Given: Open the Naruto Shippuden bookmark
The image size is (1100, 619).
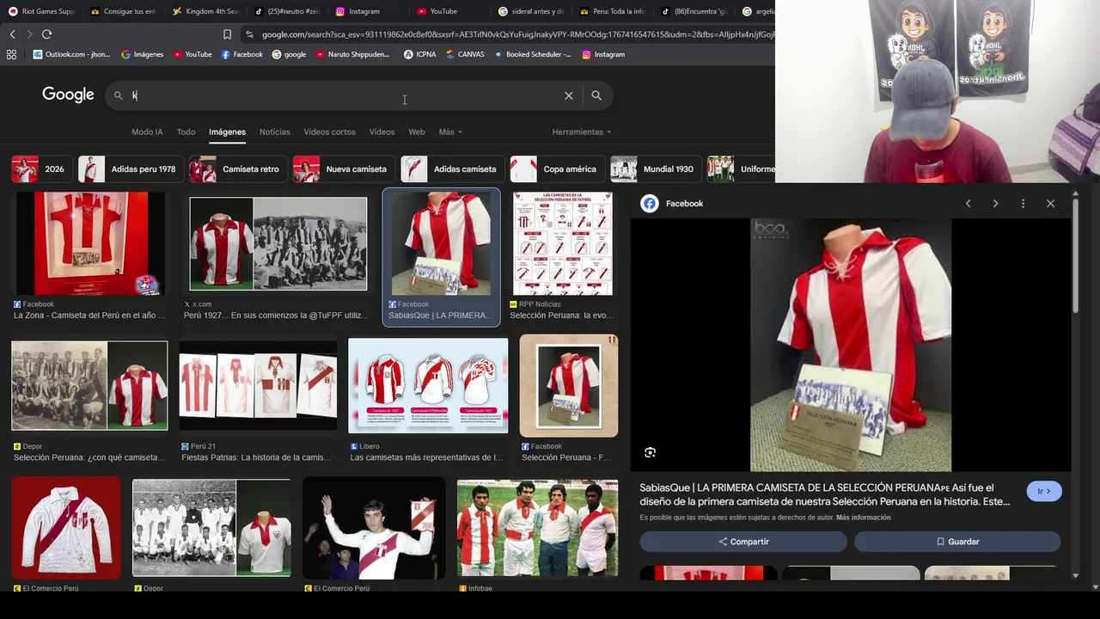Looking at the screenshot, I should [352, 54].
